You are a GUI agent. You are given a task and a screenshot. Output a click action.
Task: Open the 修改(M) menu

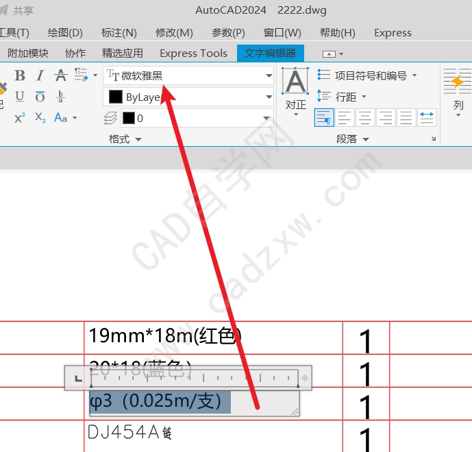174,32
